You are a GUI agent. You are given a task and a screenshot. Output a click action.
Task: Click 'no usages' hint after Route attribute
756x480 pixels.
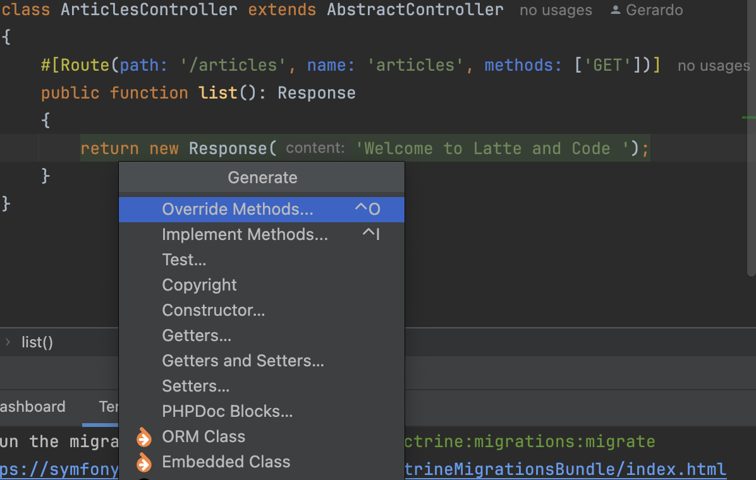(x=713, y=65)
